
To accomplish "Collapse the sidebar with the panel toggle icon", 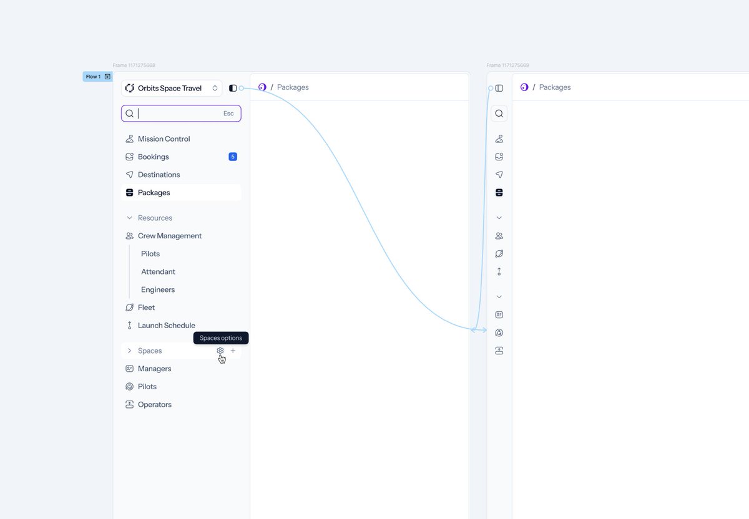I will pos(233,88).
